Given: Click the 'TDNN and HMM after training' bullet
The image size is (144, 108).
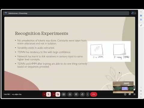Looking at the screenshot, I should [52, 65].
